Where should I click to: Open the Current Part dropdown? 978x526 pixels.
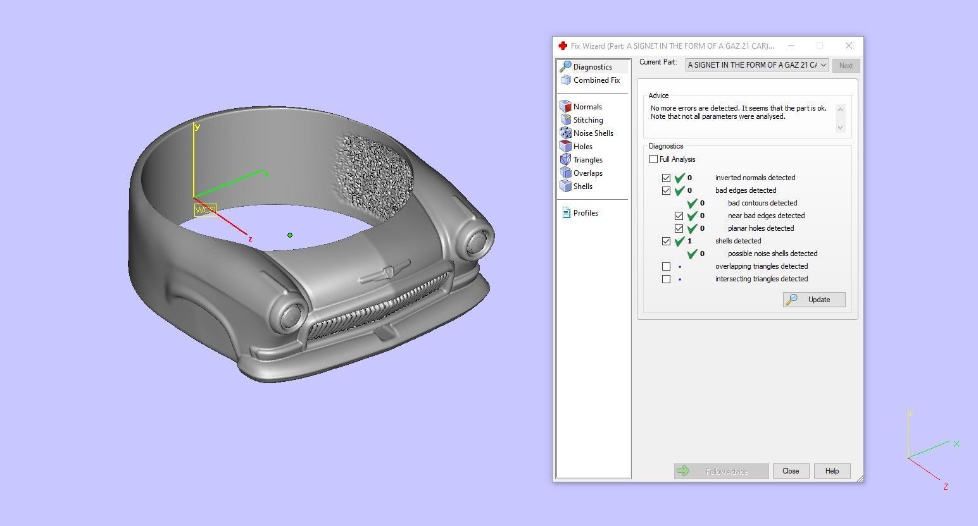click(x=757, y=65)
